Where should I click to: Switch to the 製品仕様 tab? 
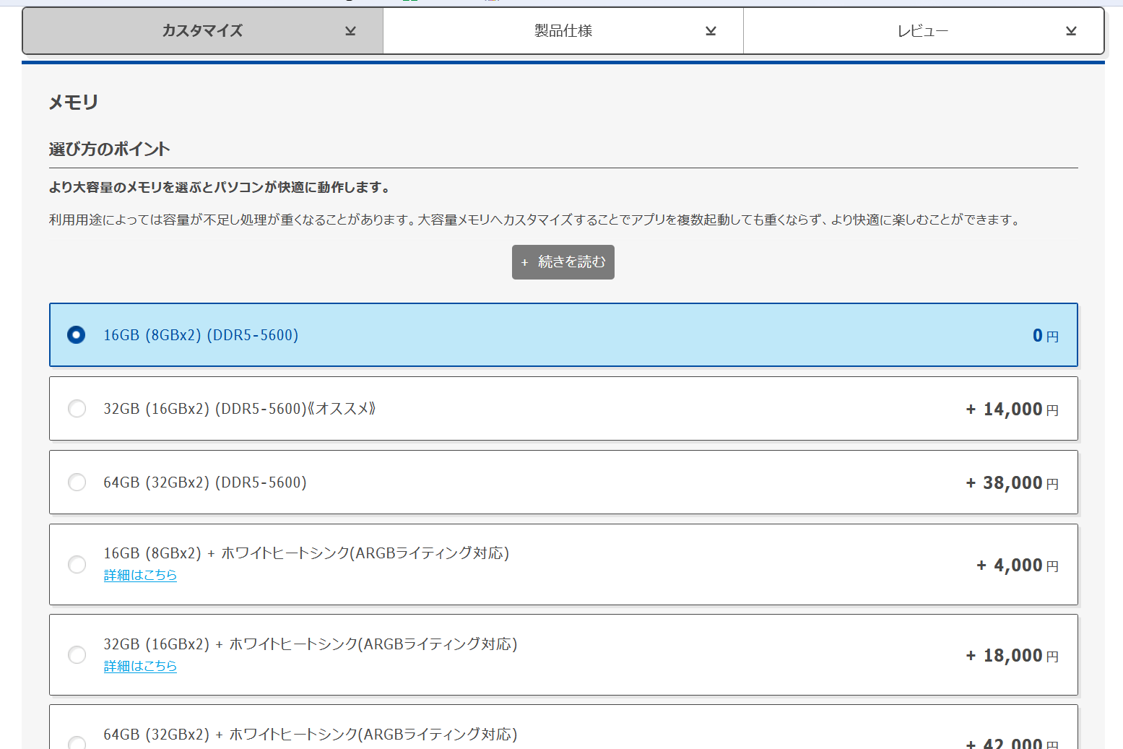pyautogui.click(x=563, y=31)
